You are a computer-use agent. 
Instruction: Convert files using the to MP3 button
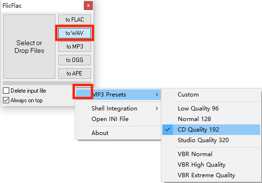[x=75, y=47]
